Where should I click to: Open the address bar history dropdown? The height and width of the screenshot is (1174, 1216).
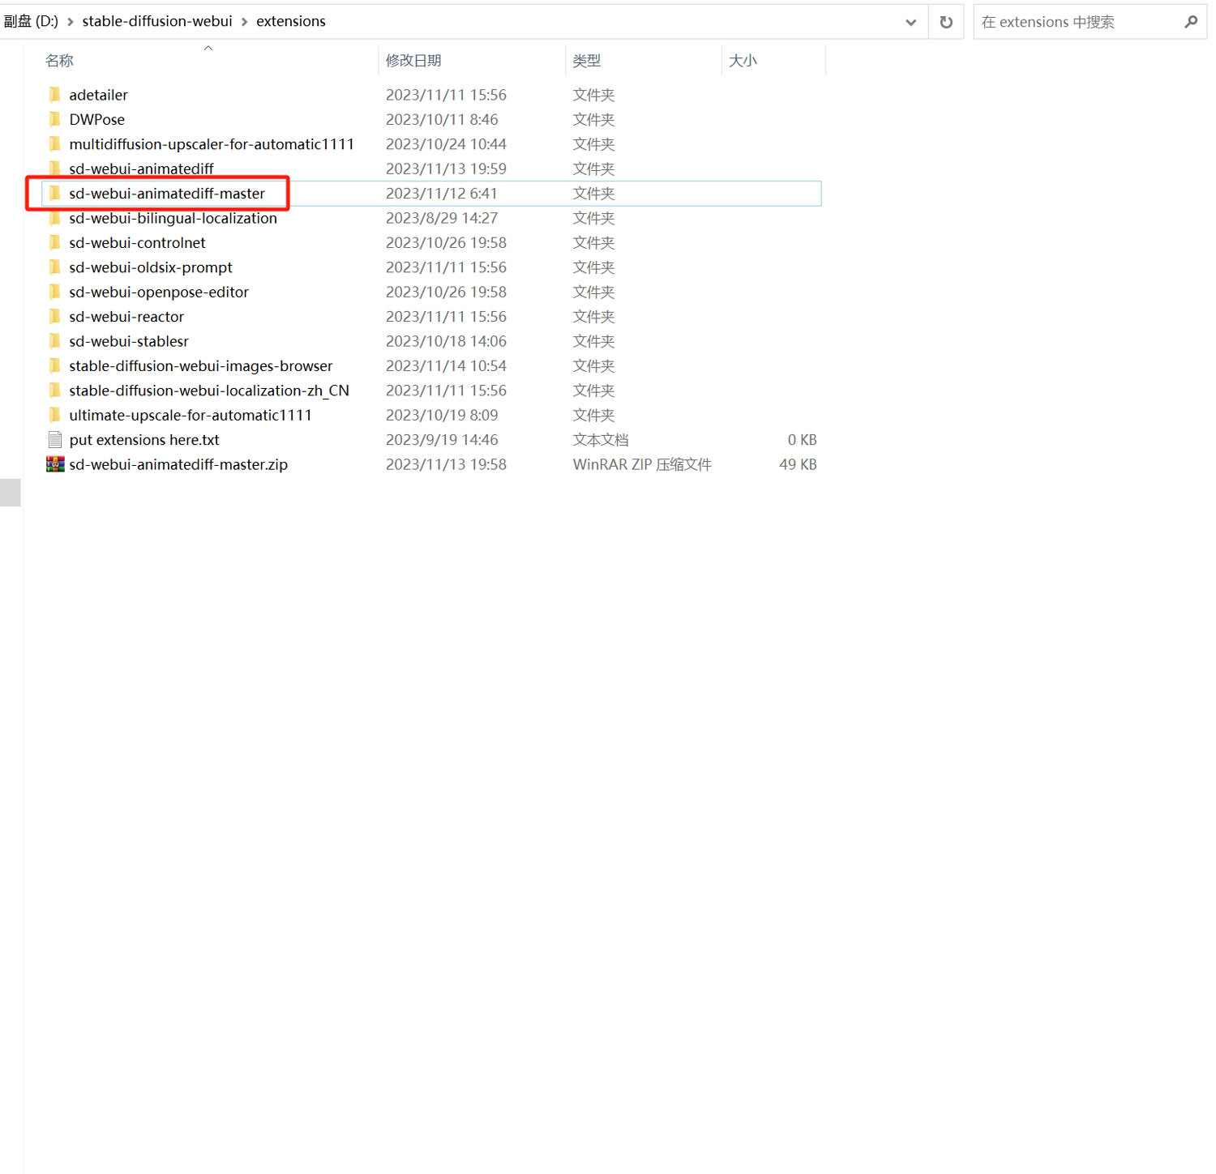[x=910, y=22]
